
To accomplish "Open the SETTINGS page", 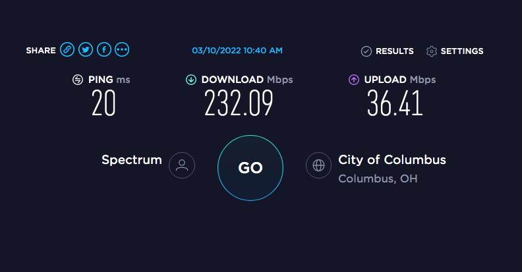I will pos(462,51).
